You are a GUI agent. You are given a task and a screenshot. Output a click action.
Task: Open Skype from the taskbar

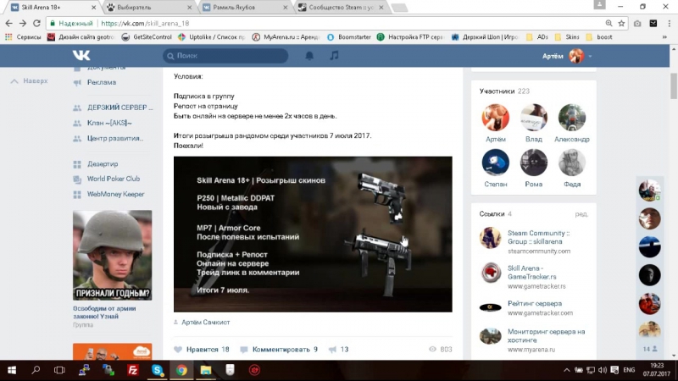[x=157, y=370]
